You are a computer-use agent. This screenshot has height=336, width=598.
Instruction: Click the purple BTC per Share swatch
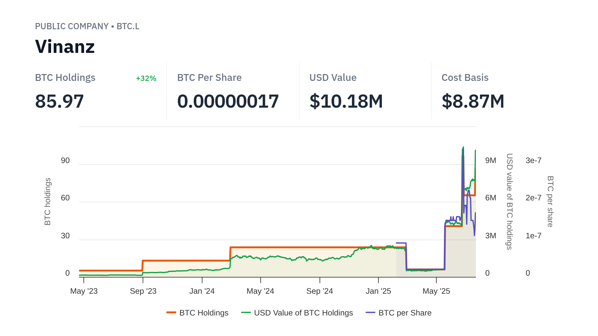point(370,313)
